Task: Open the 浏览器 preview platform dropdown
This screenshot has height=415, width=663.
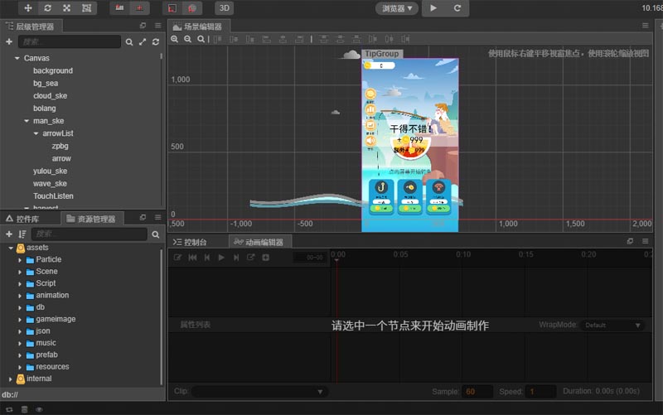Action: [397, 7]
